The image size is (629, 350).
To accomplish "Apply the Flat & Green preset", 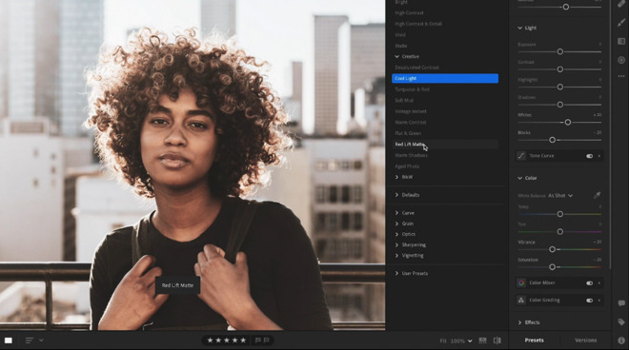I will [x=408, y=133].
